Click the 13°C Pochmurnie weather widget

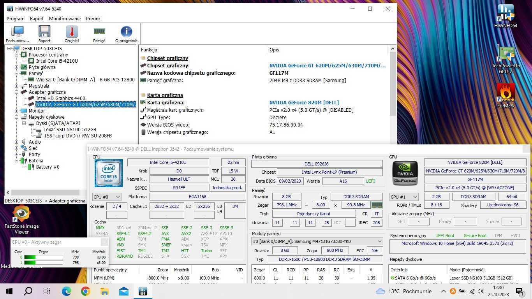404,291
